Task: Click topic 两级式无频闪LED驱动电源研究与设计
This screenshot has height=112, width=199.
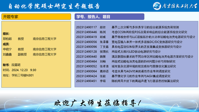Action: [136, 52]
